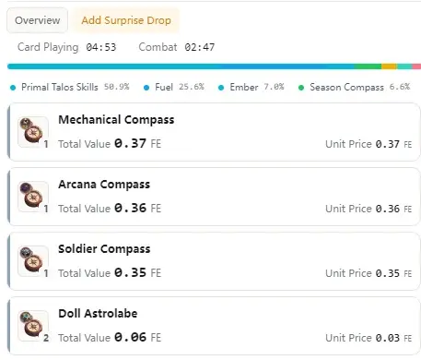
Task: Select the Arcana Compass title text
Action: pos(104,185)
